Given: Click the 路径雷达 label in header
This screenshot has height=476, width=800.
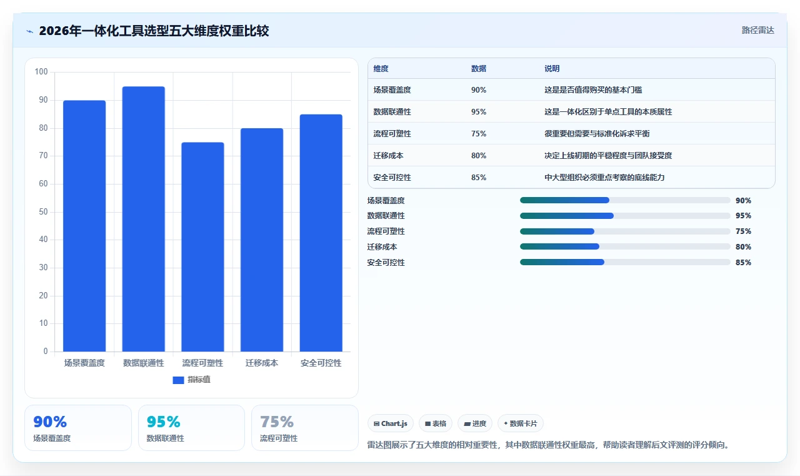Looking at the screenshot, I should point(757,30).
